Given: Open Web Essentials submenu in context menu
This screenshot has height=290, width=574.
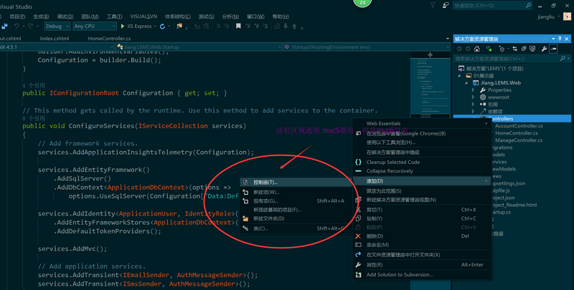Looking at the screenshot, I should pyautogui.click(x=422, y=123).
